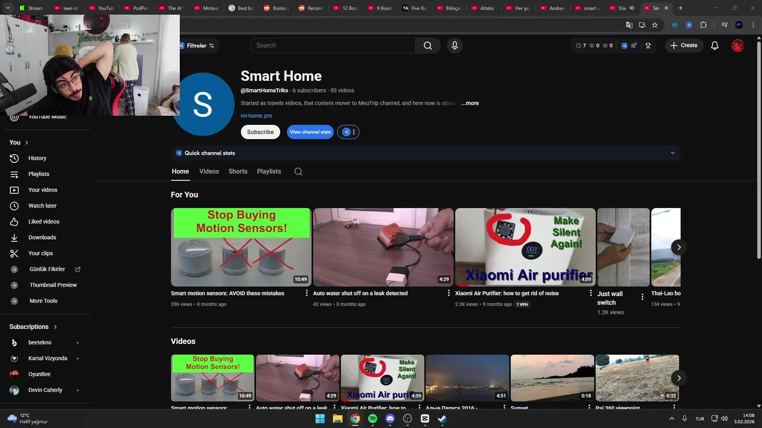The image size is (762, 428).
Task: Play the Sunset video thumbnail
Action: click(552, 378)
